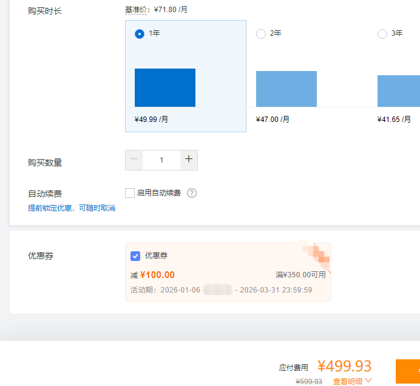The height and width of the screenshot is (386, 420).
Task: Click the ¥41.65 /月 price label
Action: coord(394,120)
